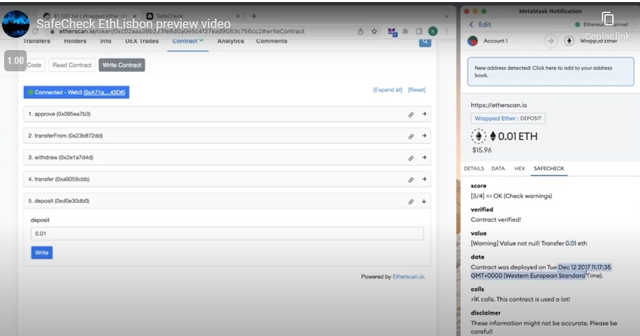Click the blue search icon button
This screenshot has width=640, height=336.
coord(425,42)
